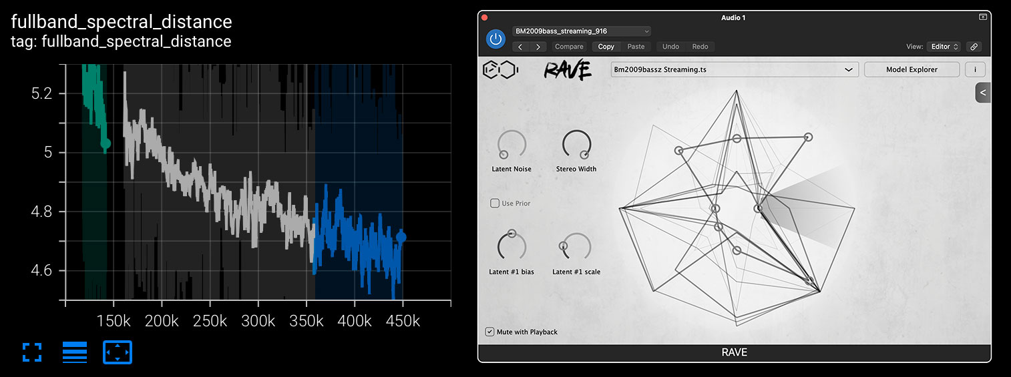Click the fullband_spectral_distance chart title
This screenshot has height=377, width=1011.
click(122, 22)
